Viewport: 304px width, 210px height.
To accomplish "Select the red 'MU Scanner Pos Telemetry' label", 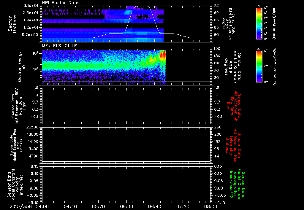I will tap(233, 145).
